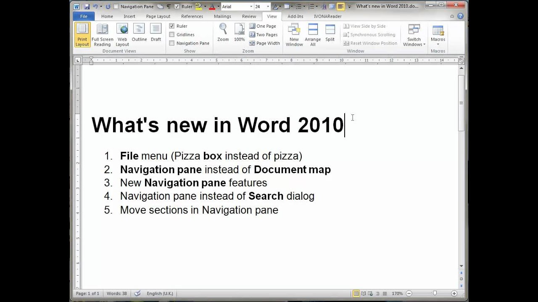Click Page Width zoom button
538x302 pixels.
coord(264,43)
